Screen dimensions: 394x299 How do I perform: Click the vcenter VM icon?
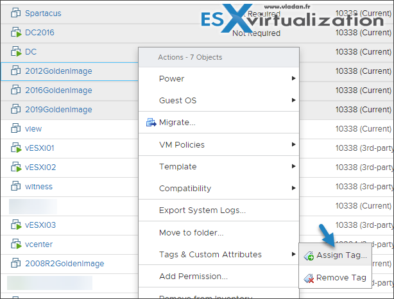[16, 244]
